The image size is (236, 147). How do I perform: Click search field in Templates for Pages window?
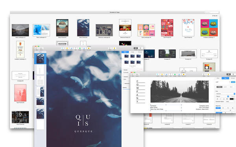[x=212, y=12]
